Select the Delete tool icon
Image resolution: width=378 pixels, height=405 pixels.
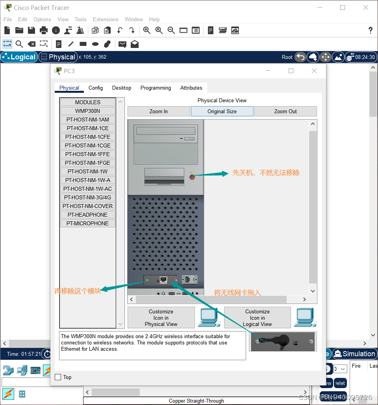pos(31,44)
